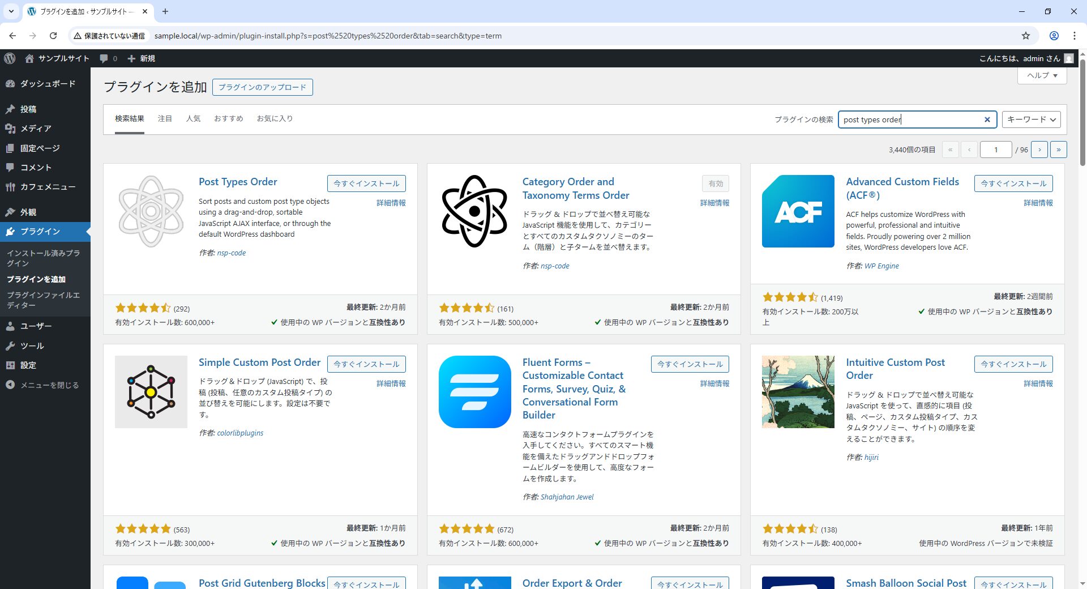1087x589 pixels.
Task: Click the ACF plugin logo
Action: coord(798,211)
